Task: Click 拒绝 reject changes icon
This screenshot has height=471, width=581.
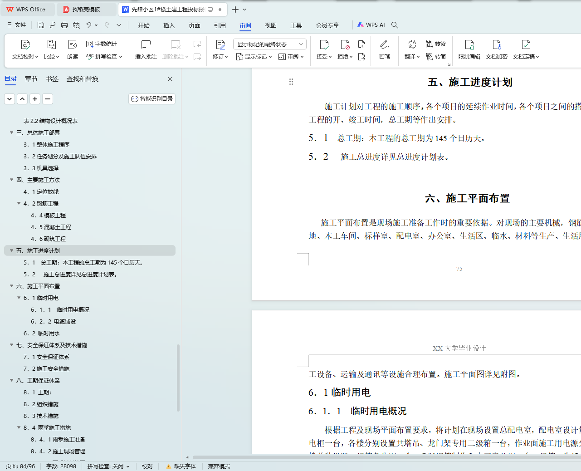Action: 345,44
